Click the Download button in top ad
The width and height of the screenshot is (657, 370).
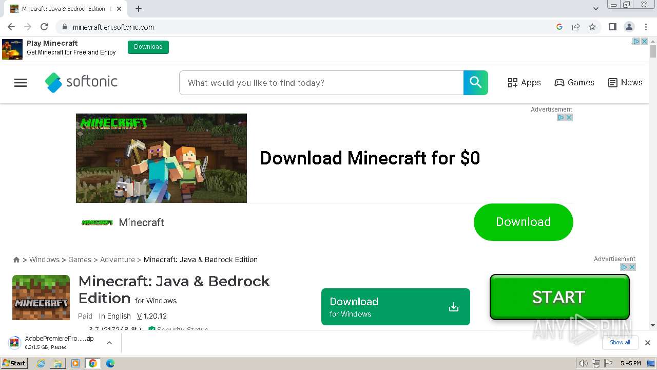[148, 47]
